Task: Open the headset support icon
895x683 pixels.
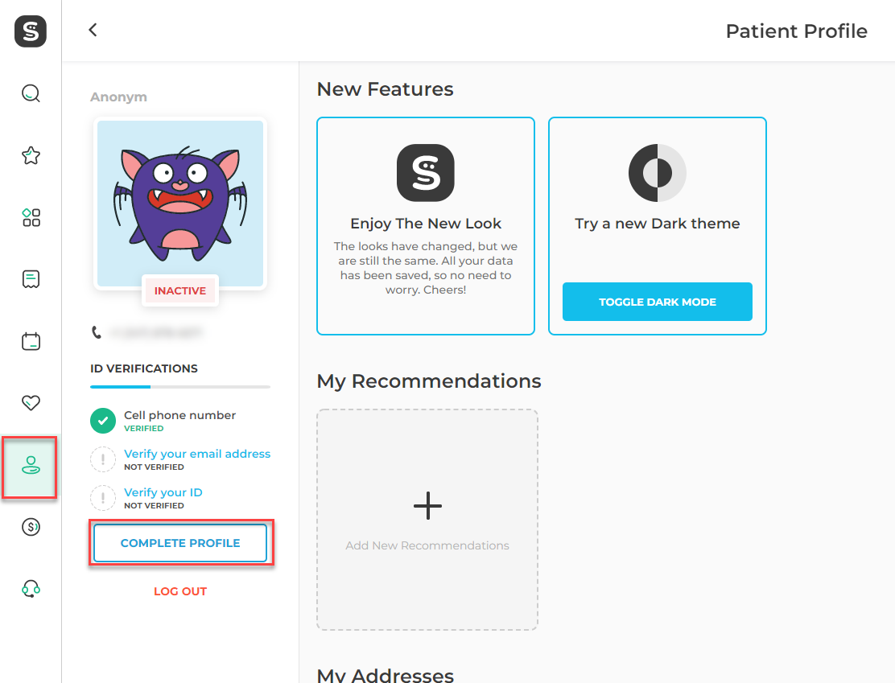Action: [x=31, y=588]
